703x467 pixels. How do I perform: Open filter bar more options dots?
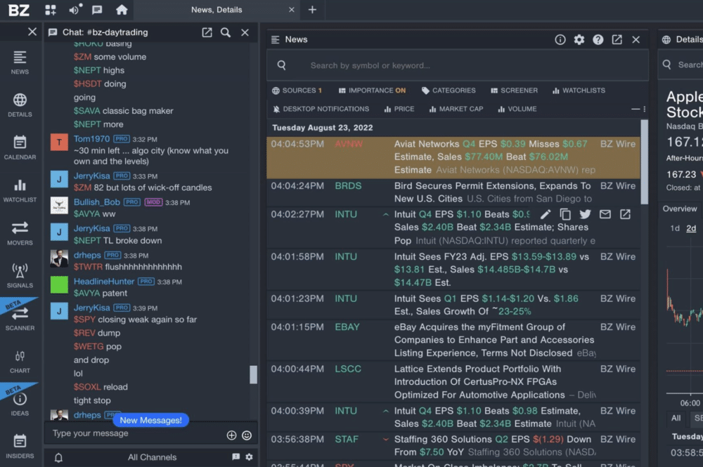[x=644, y=110]
